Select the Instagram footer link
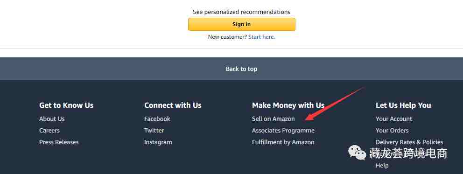The width and height of the screenshot is (463, 174). 158,142
